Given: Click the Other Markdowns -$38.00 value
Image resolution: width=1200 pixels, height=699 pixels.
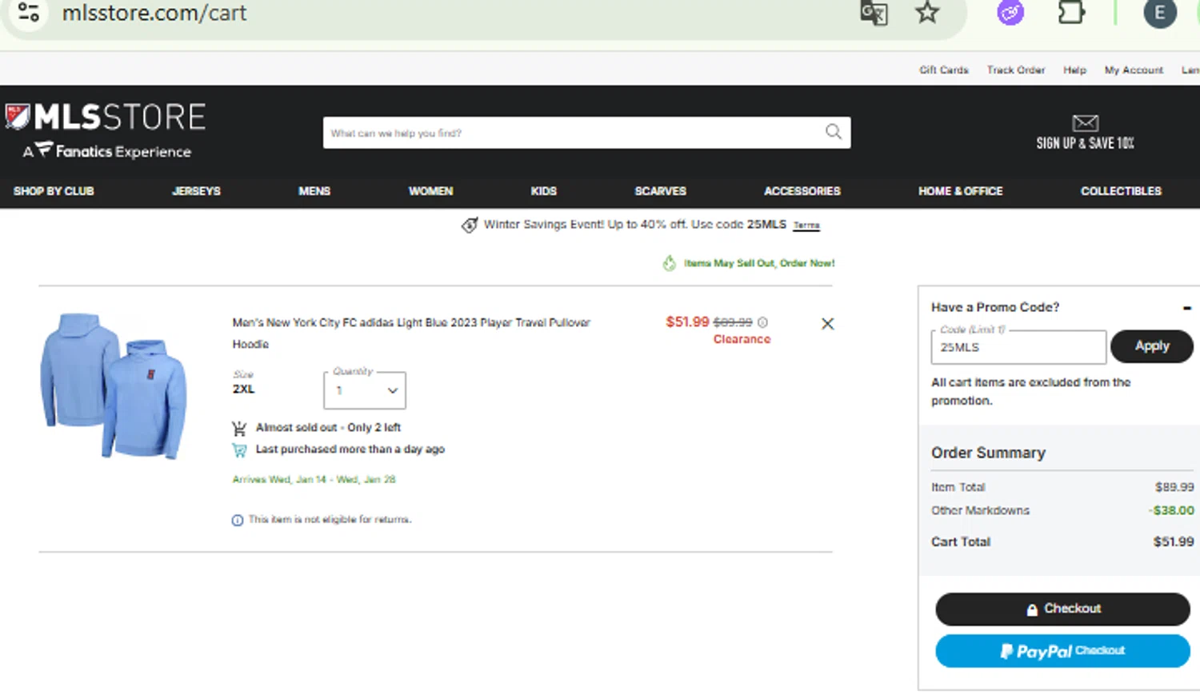Looking at the screenshot, I should (1171, 510).
